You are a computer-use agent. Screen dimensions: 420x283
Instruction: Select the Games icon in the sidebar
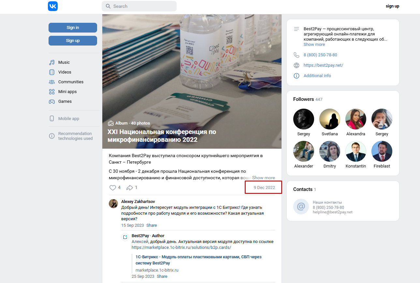point(52,101)
